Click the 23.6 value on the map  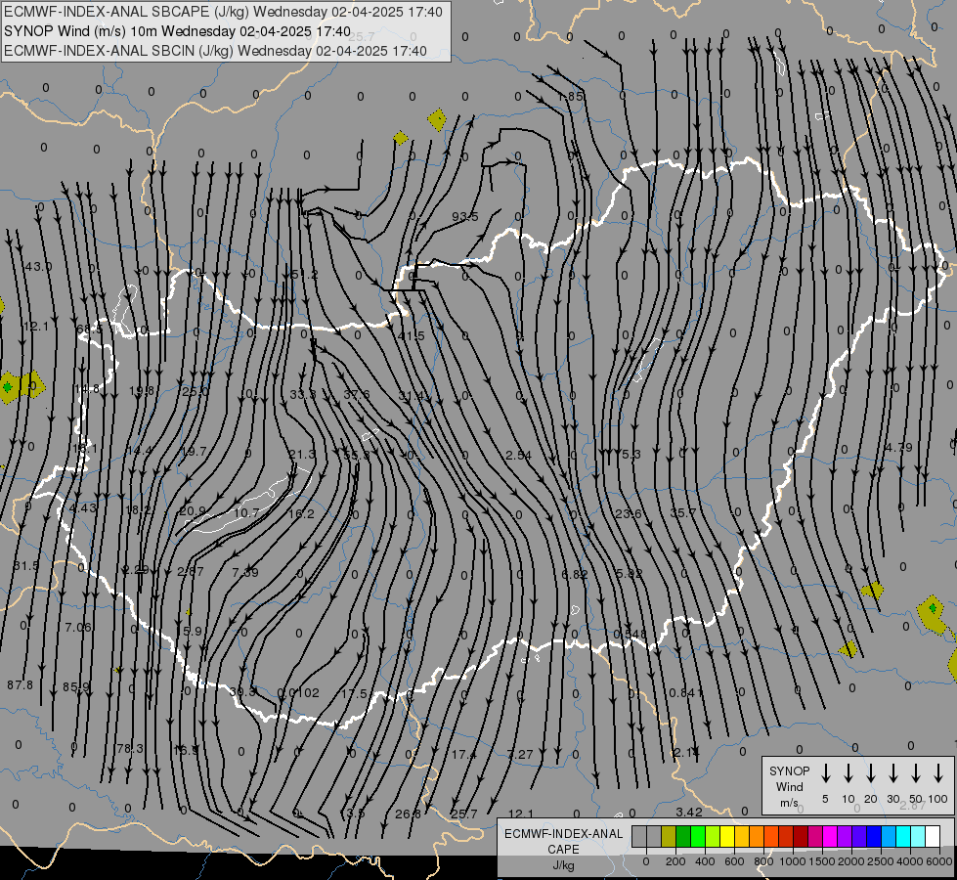[x=628, y=513]
